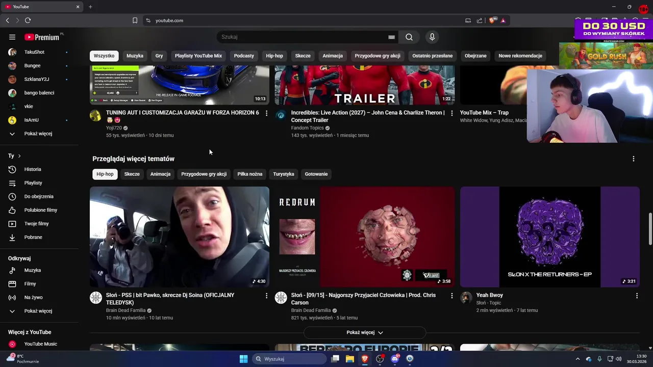Select the Podcasty filter chip
653x367 pixels.
coord(244,56)
